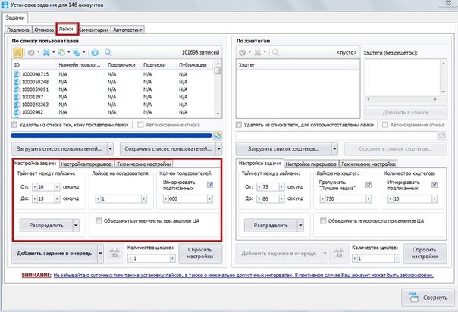Click the Свернуть button
Screen dimensions: 458x312
point(428,298)
